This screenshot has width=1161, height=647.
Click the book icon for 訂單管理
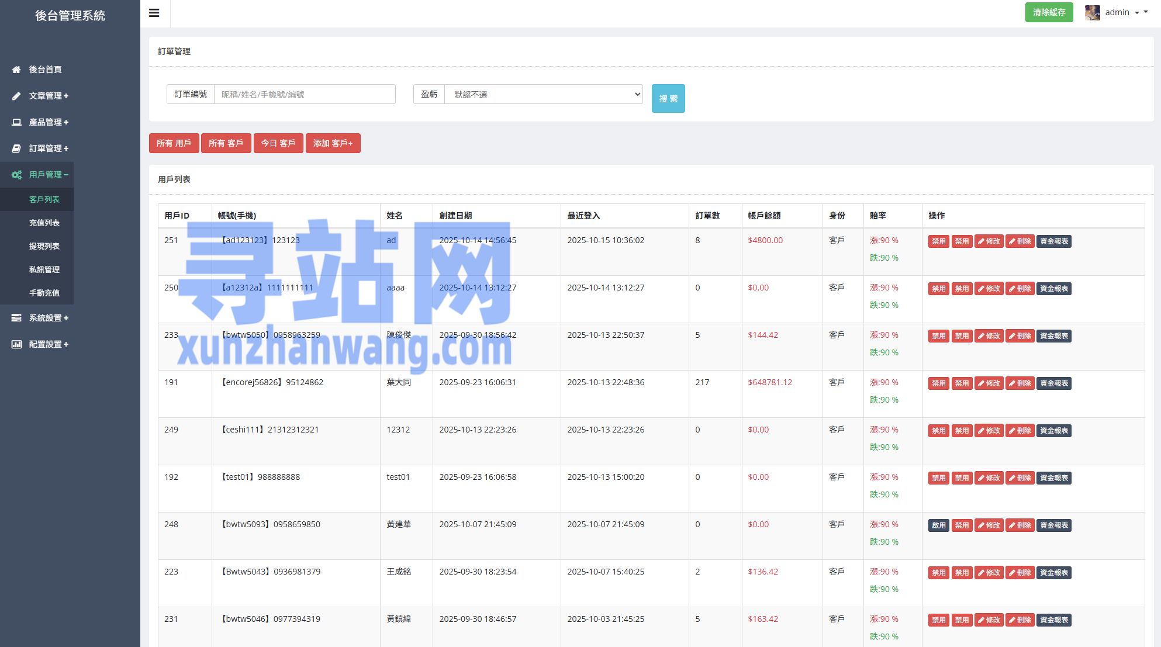coord(16,148)
